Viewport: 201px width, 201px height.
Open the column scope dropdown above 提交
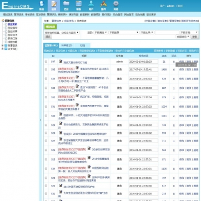point(62,32)
